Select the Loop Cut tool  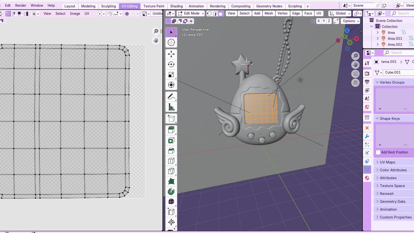point(171,161)
